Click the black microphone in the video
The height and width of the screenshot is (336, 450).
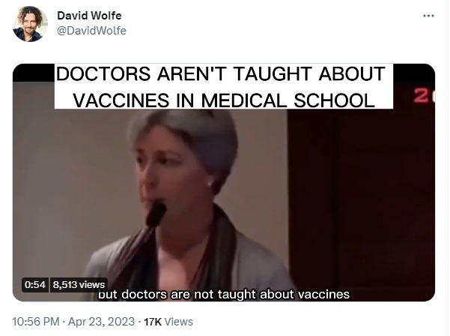[156, 214]
